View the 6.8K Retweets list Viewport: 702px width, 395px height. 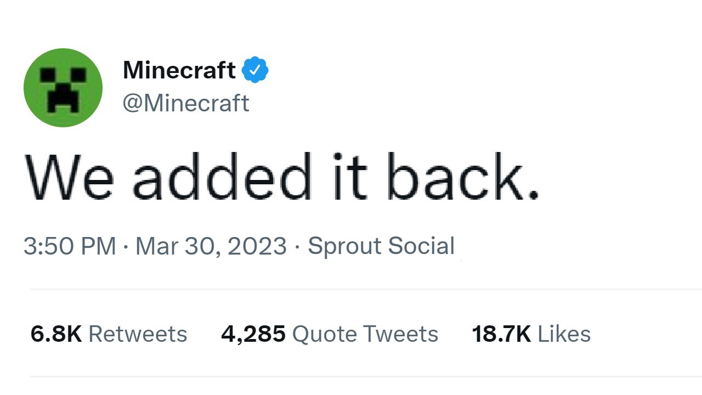pos(109,333)
